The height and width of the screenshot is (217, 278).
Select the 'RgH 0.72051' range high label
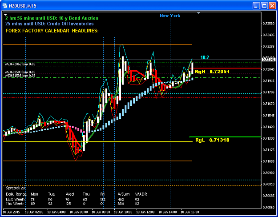click(212, 72)
